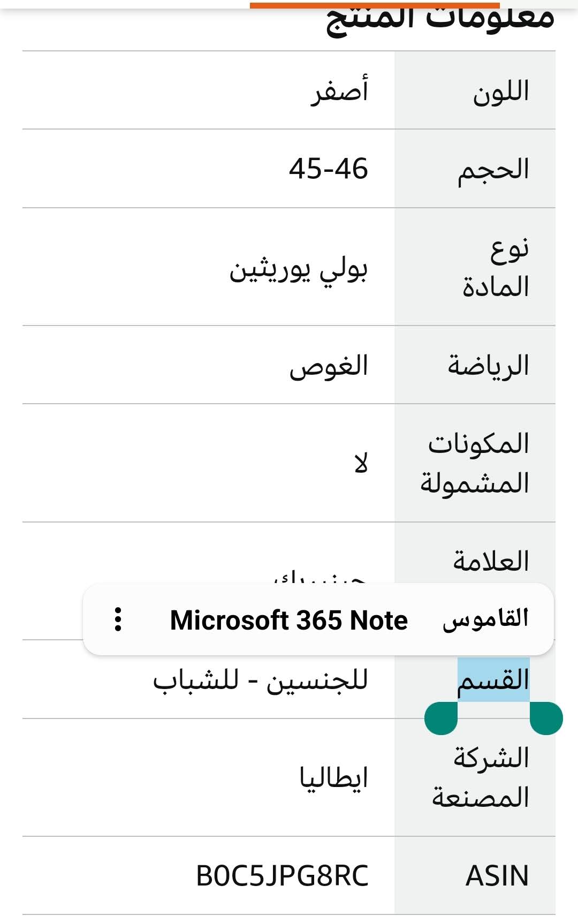Tap the right teal selection handle

[546, 718]
